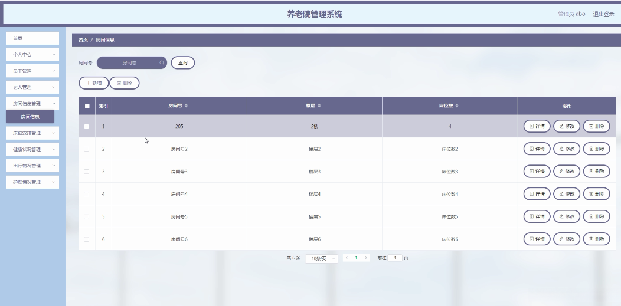This screenshot has height=306, width=621.
Task: Click the 房间号 search input field
Action: click(x=132, y=63)
